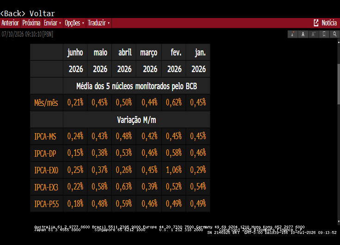Select the IPCA-DP row label
Viewport: 340px width, 245px height.
point(45,153)
